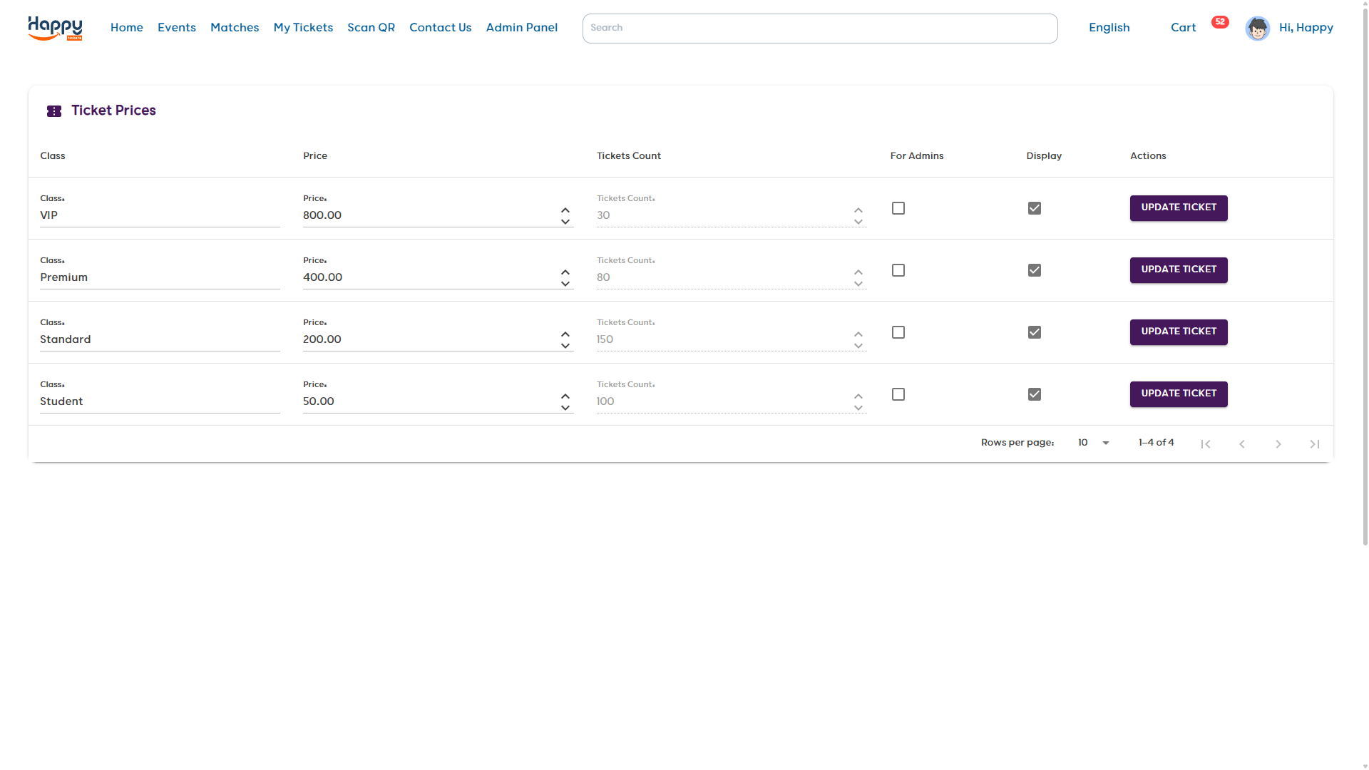
Task: Decrease Standard tickets count with down arrow
Action: click(858, 346)
